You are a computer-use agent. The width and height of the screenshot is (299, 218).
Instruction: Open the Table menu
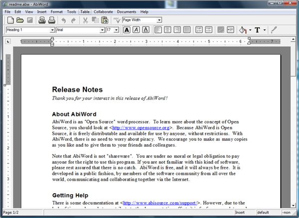(85, 11)
